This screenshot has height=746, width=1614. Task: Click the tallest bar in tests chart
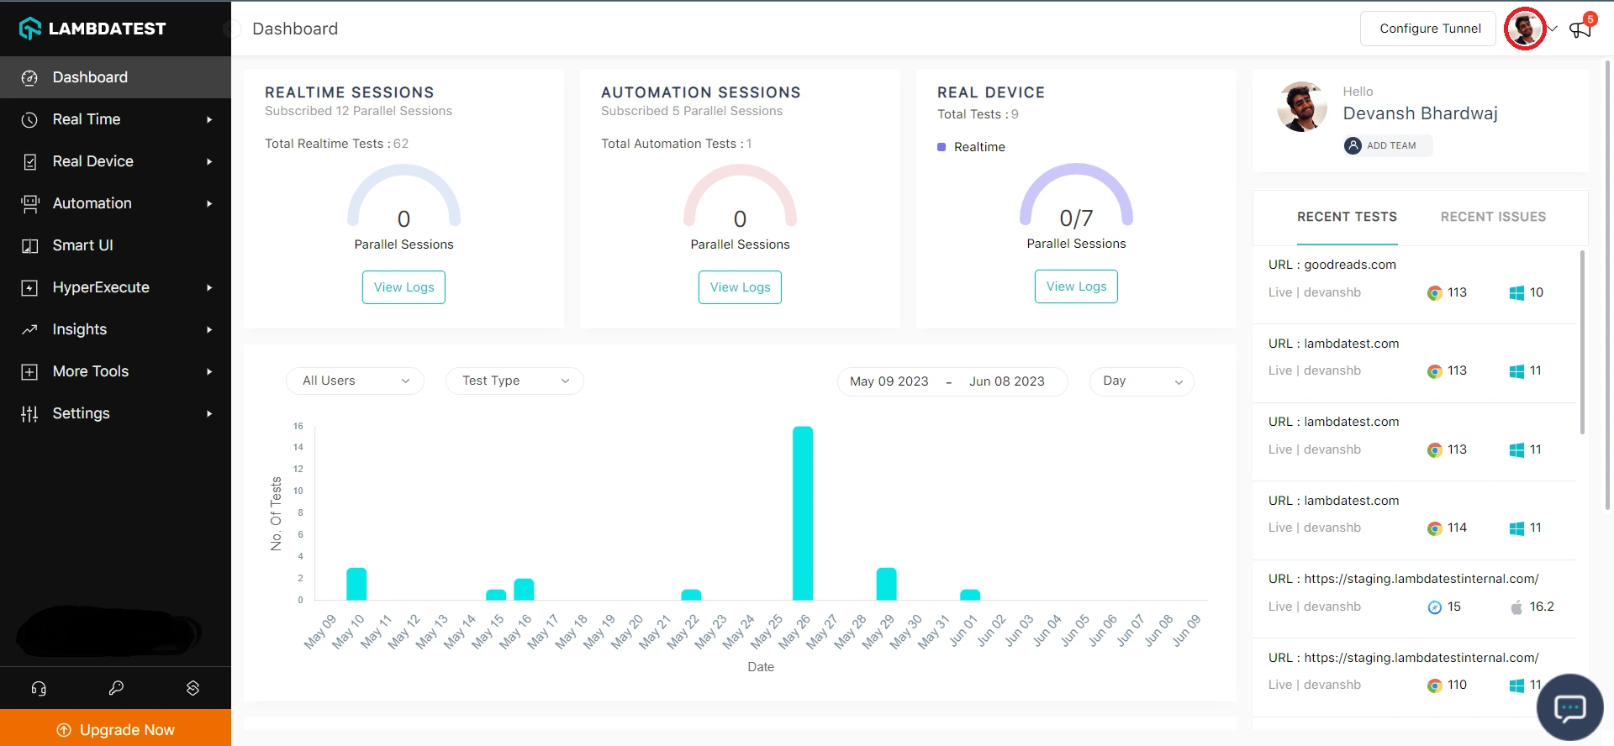click(x=803, y=512)
